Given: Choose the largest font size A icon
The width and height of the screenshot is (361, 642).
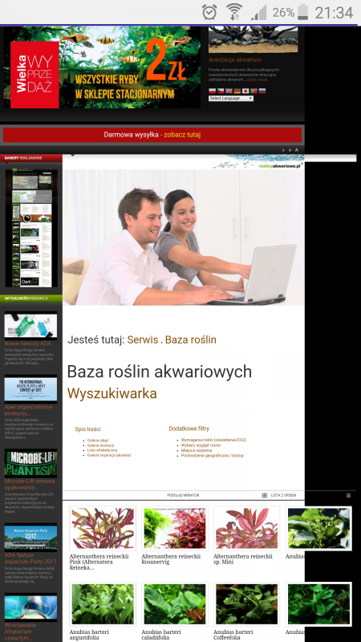Looking at the screenshot, I should click(297, 150).
